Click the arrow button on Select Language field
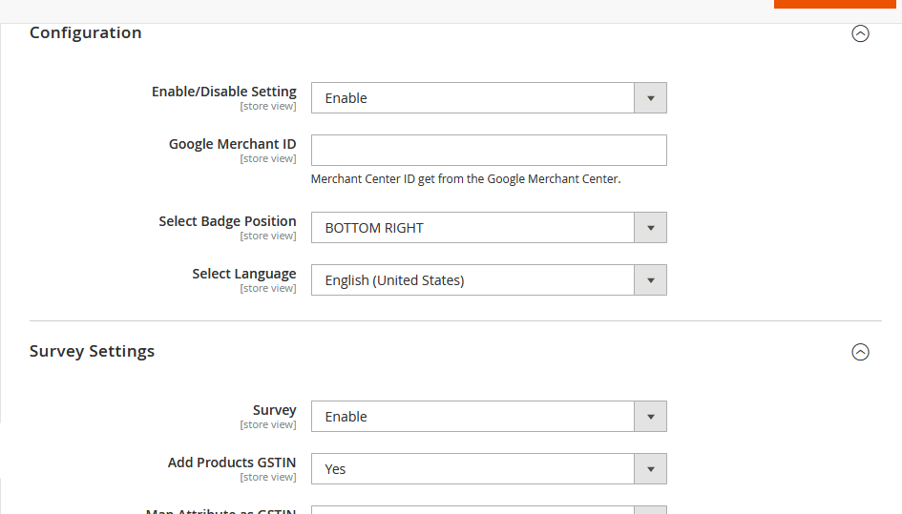902x514 pixels. point(650,280)
